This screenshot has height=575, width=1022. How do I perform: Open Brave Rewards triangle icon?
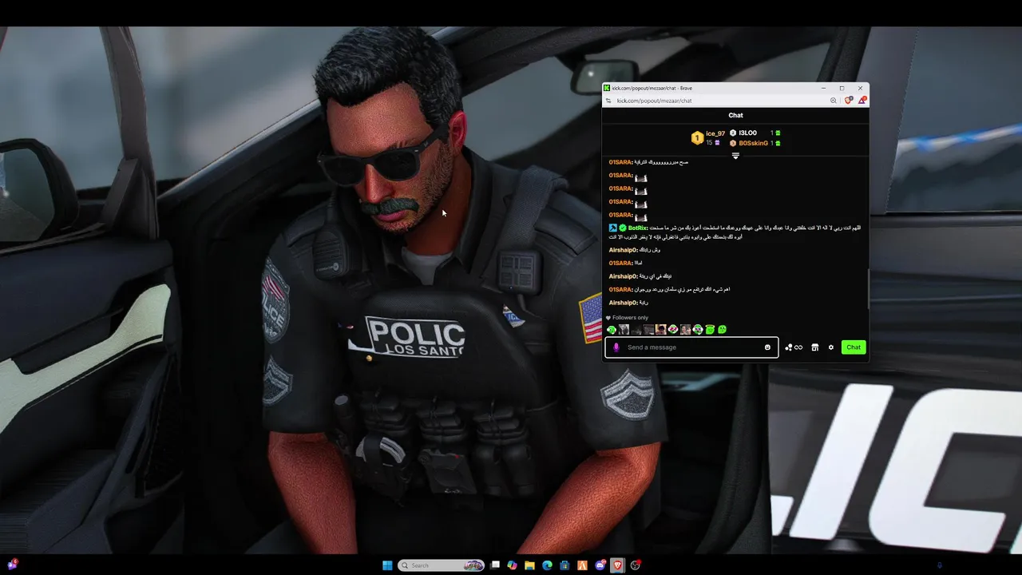[x=862, y=101]
